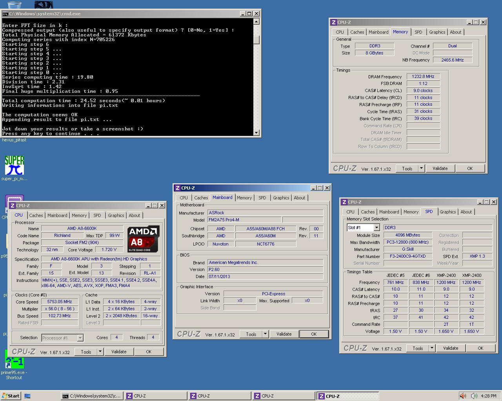Open Mainboard tab in CPU window
502x401 pixels.
point(57,215)
